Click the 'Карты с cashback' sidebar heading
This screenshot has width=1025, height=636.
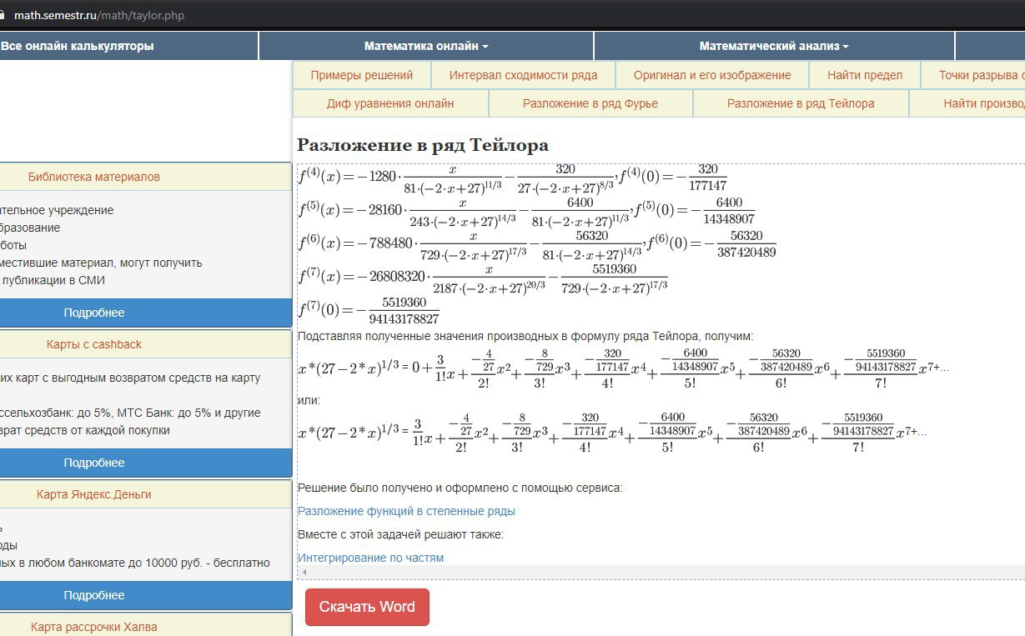94,344
